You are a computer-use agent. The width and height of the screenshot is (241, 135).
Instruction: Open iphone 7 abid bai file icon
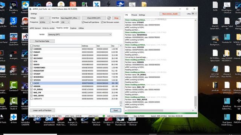227,24
